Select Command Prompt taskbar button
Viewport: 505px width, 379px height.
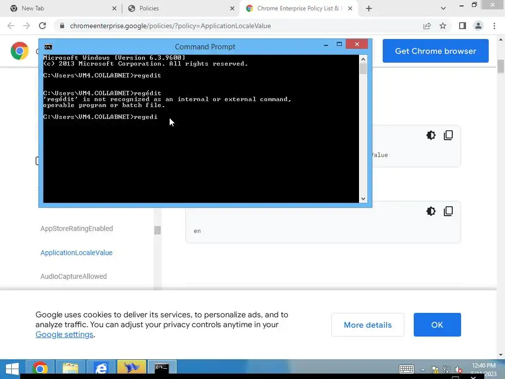click(x=162, y=368)
